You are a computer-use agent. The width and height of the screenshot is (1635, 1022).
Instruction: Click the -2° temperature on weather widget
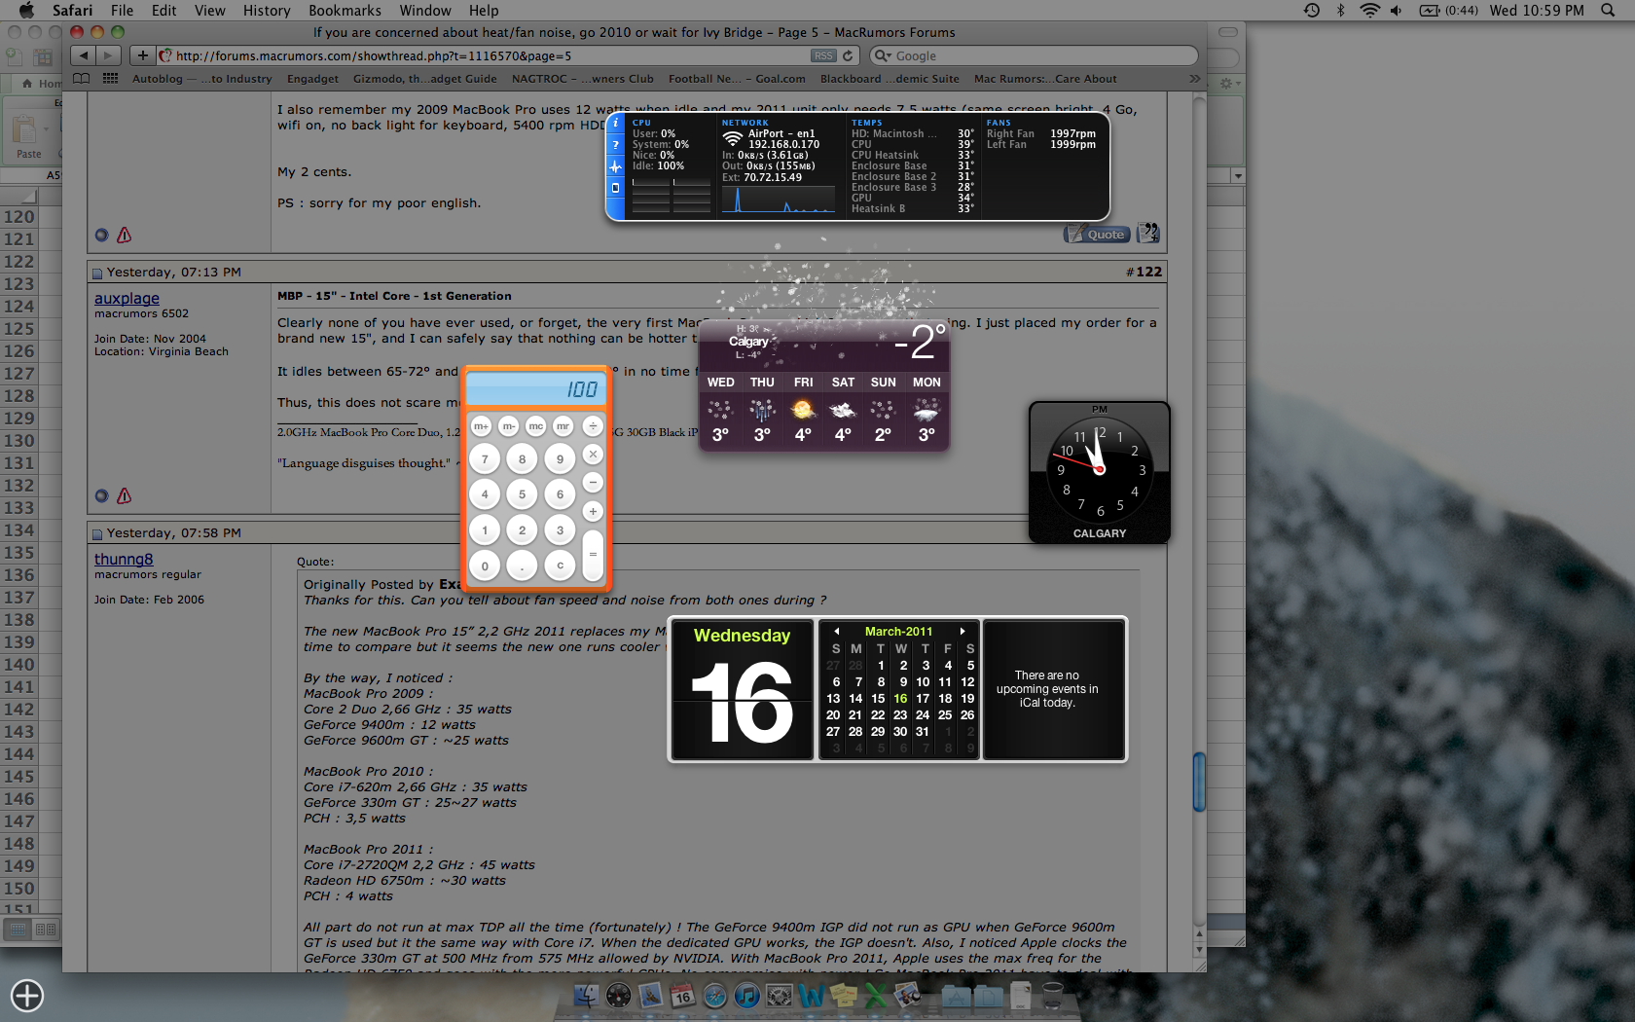point(920,342)
